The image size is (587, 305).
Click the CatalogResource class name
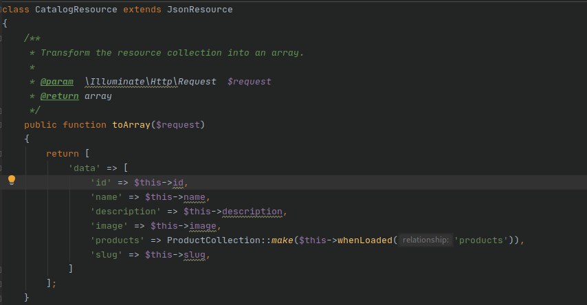click(x=76, y=10)
